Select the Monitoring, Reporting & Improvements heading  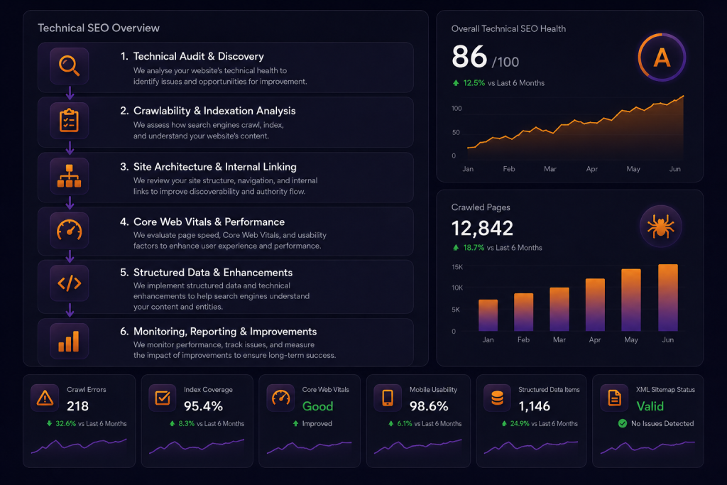[225, 332]
